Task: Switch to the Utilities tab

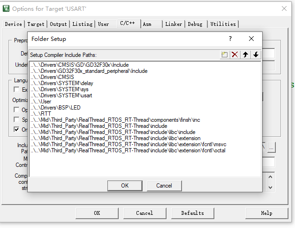Action: [223, 24]
